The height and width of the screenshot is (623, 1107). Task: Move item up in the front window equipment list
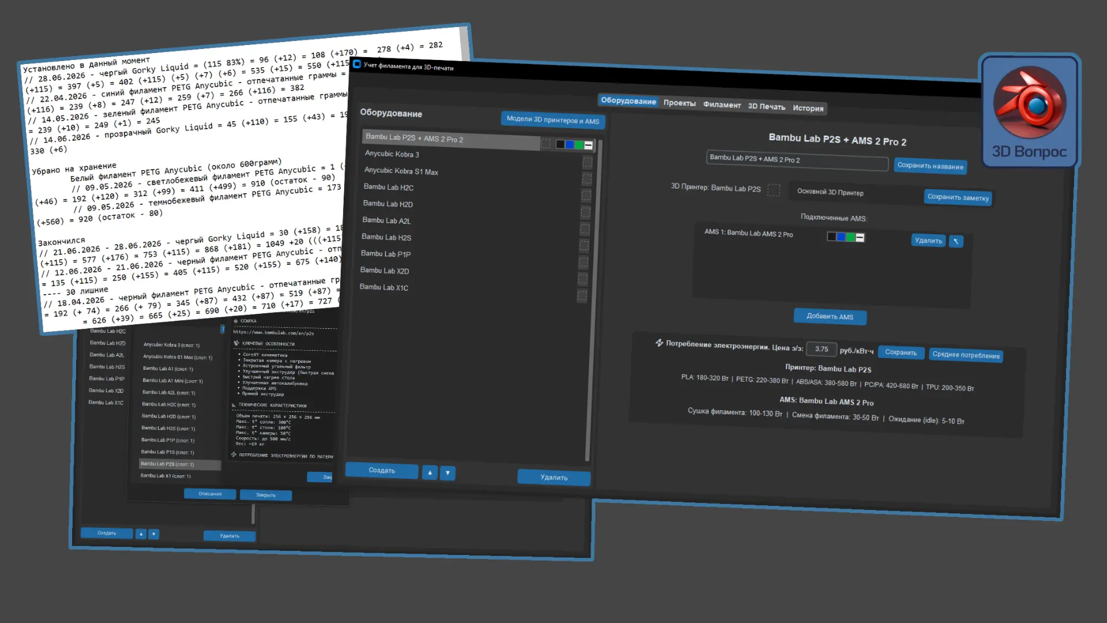point(430,472)
